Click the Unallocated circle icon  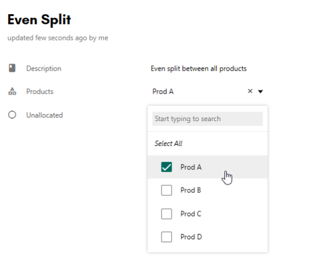[x=12, y=115]
